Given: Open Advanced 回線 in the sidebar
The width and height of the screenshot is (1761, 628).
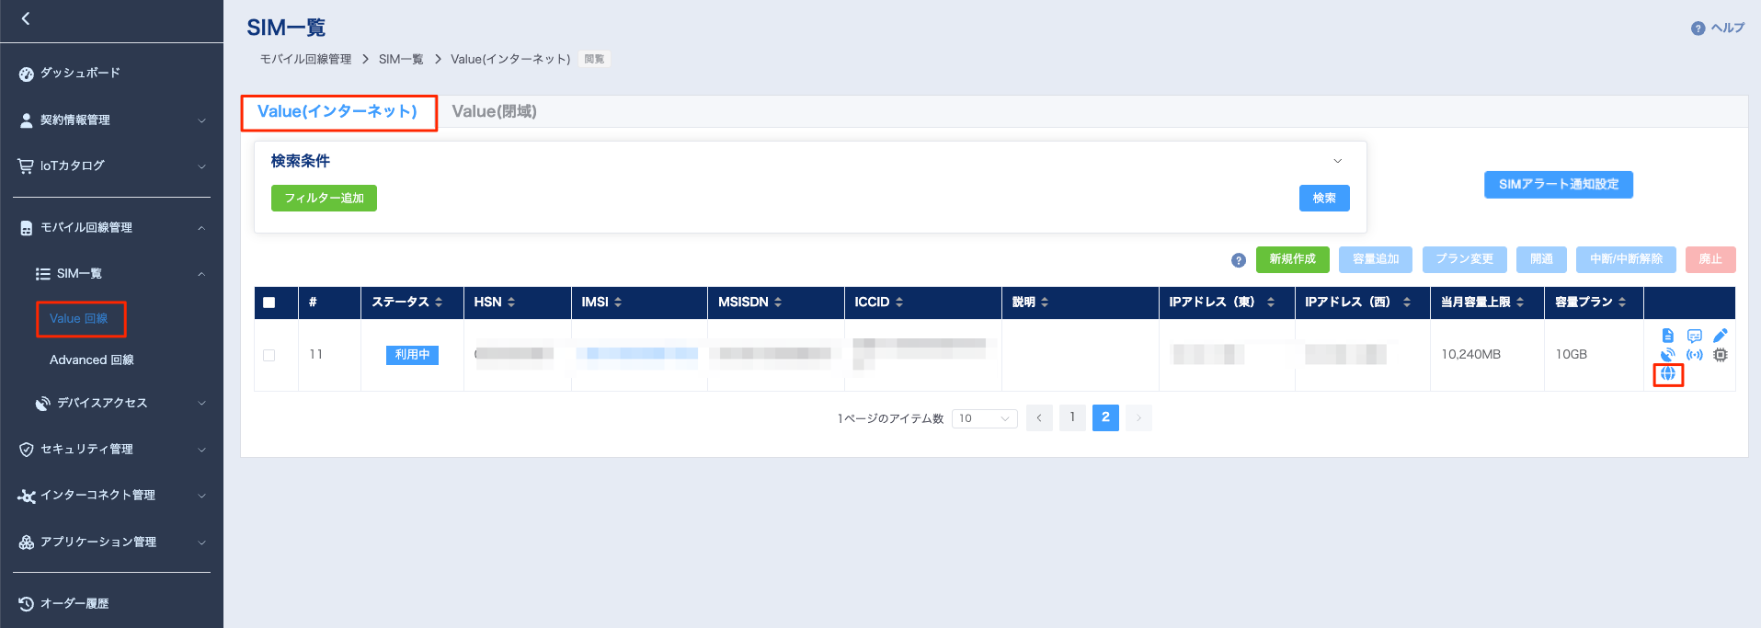Looking at the screenshot, I should [x=92, y=360].
